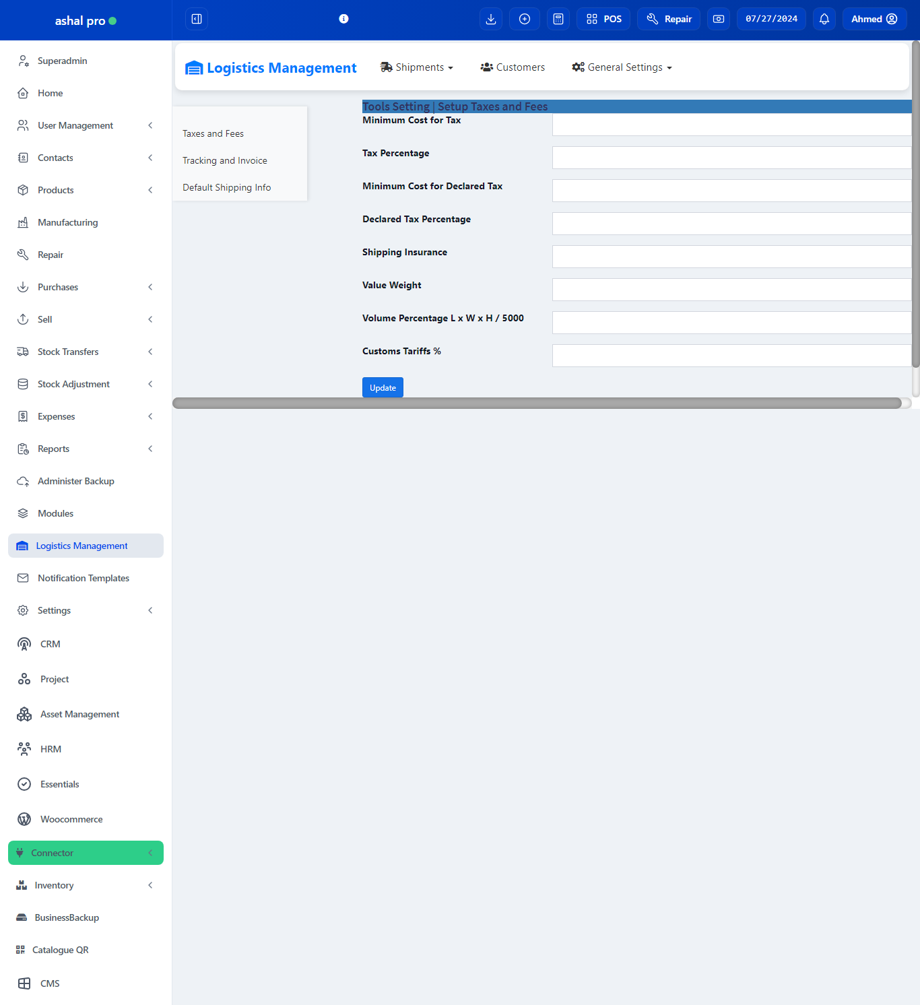The image size is (920, 1005).
Task: Click the download icon in top bar
Action: click(491, 19)
